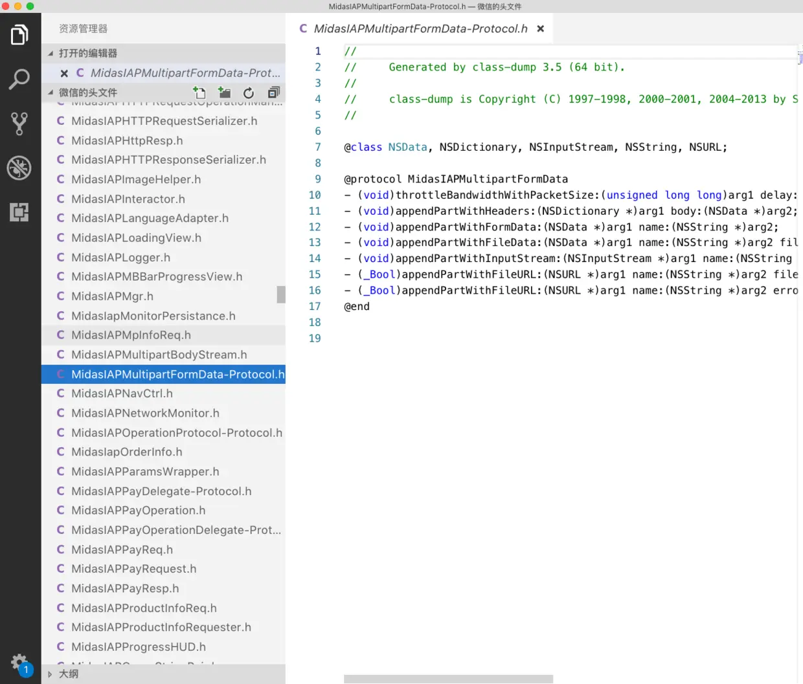Close the MidasIAPMultipartFormData-Protocol.h tab

click(540, 28)
